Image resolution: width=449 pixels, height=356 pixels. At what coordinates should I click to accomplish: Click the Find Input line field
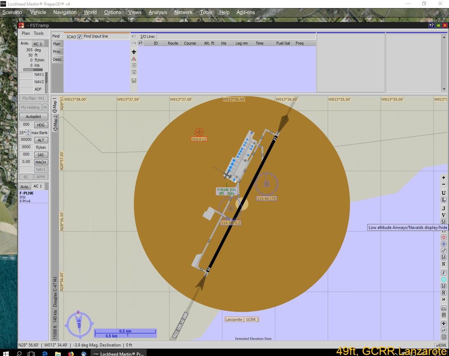pyautogui.click(x=106, y=37)
